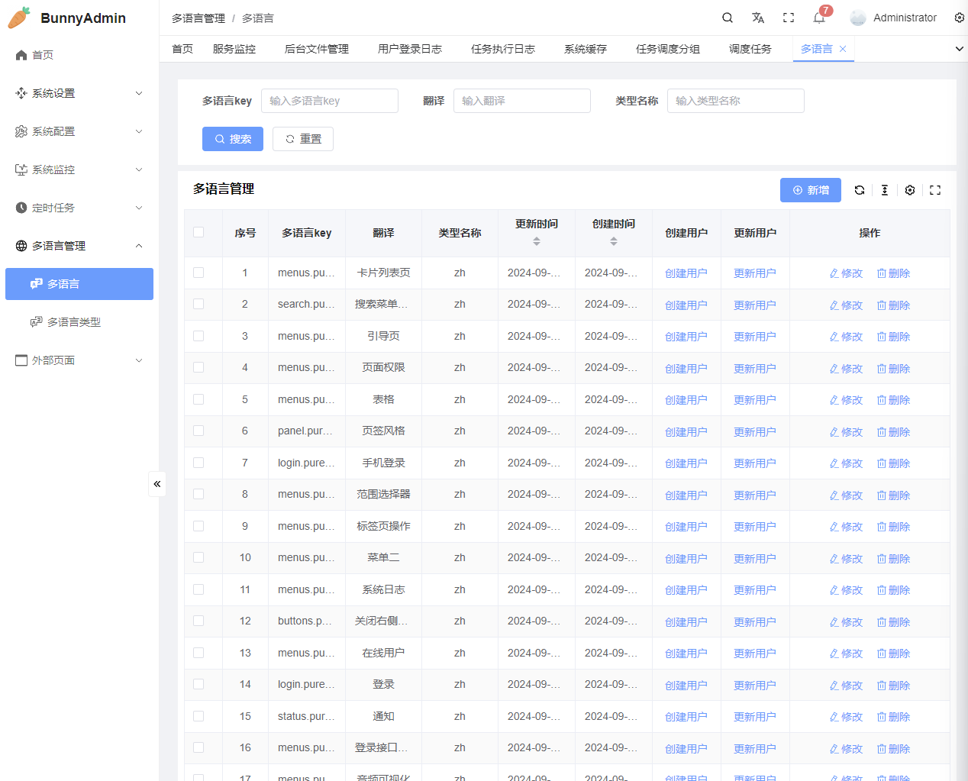Toggle the select-all header checkbox

[x=198, y=232]
